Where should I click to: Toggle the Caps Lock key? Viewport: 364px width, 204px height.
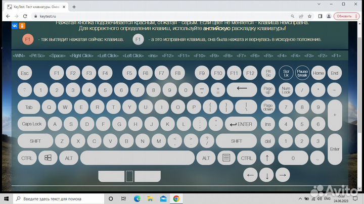(32, 124)
